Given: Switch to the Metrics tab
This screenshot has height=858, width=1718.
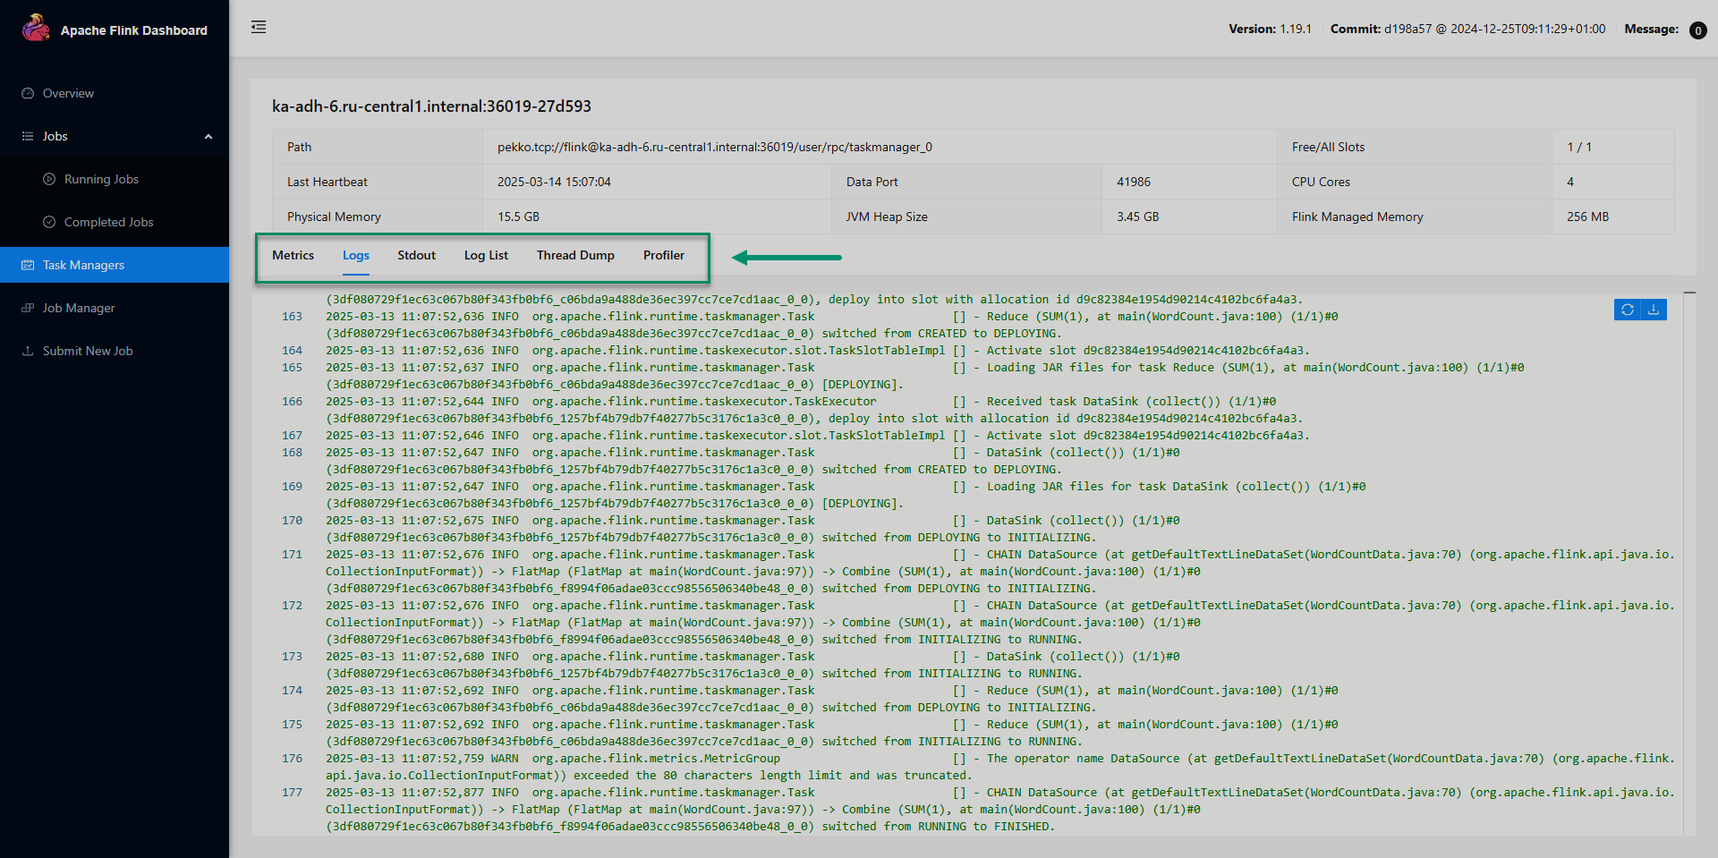Looking at the screenshot, I should point(293,255).
